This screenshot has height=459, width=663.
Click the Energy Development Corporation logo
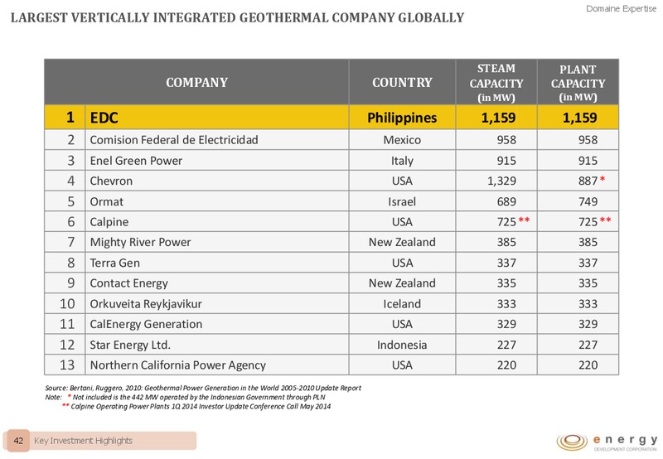(607, 442)
